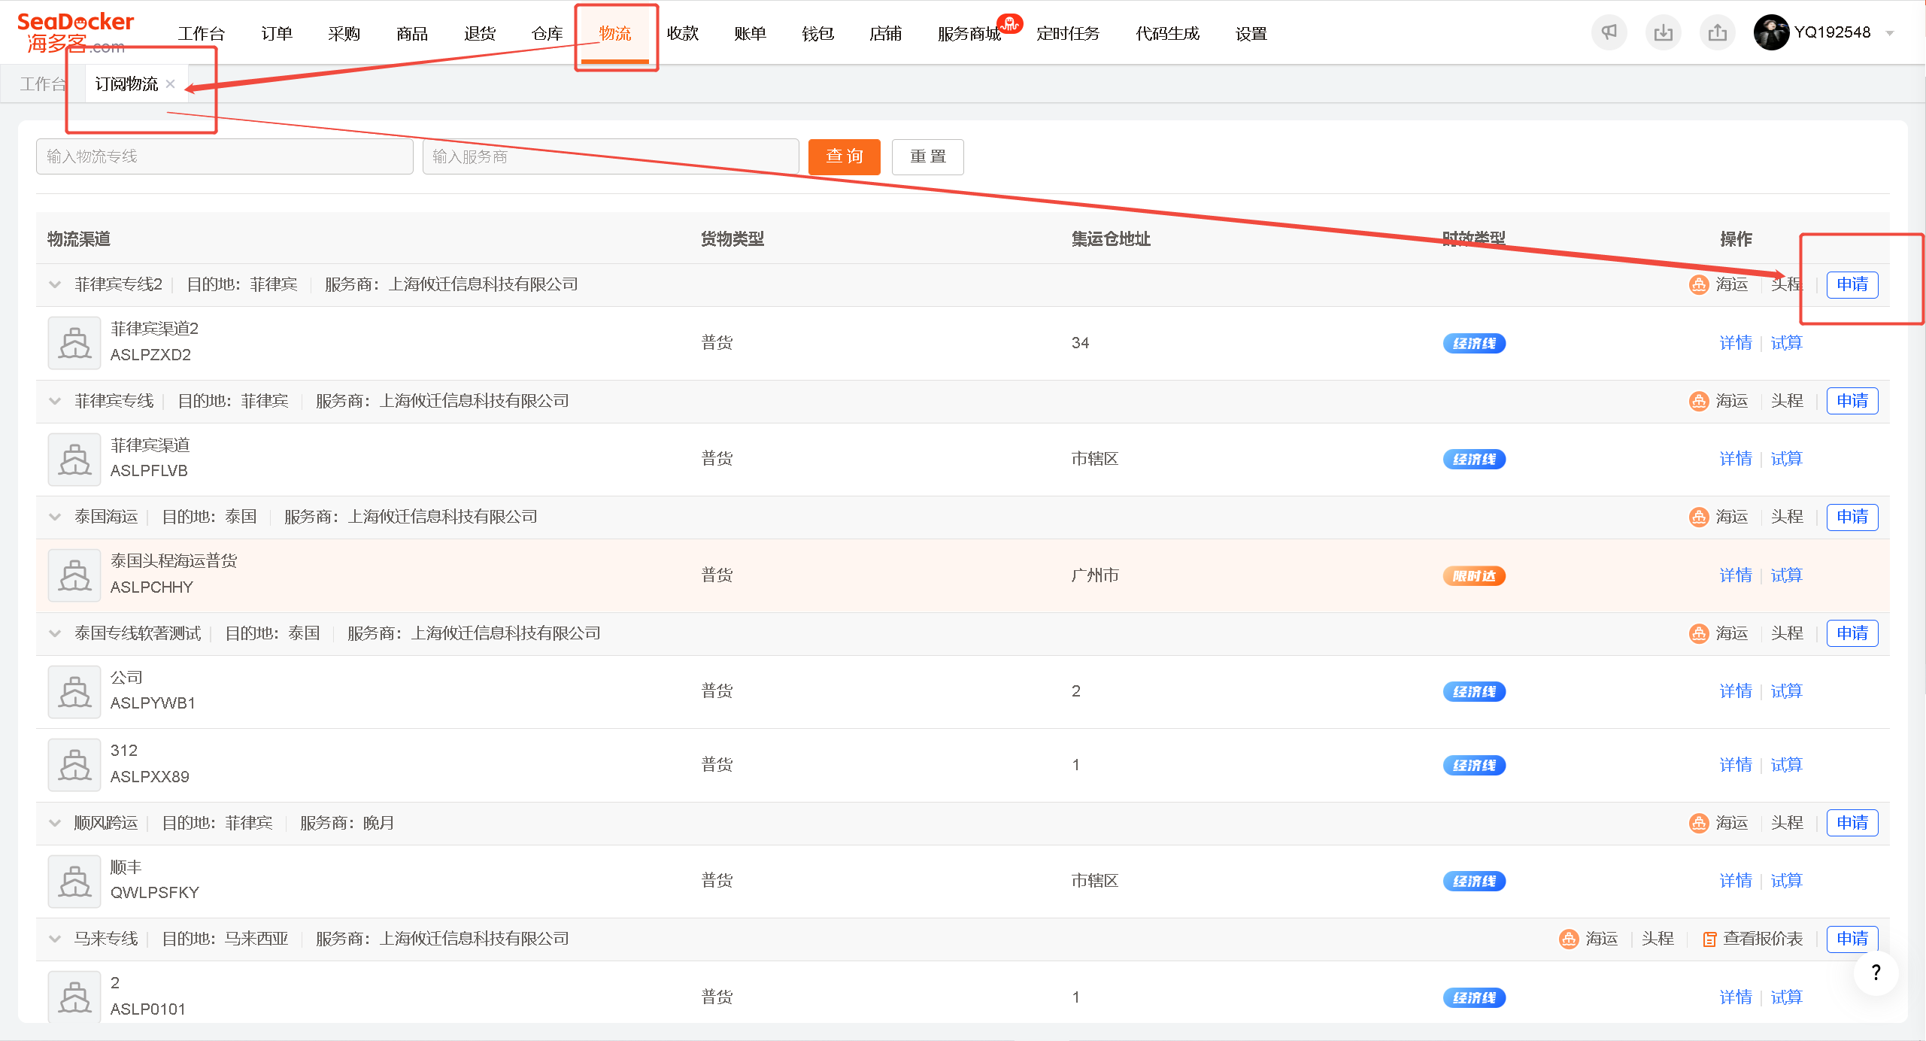Viewport: 1926px width, 1041px height.
Task: Switch to the 工作台 page tab
Action: coord(43,84)
